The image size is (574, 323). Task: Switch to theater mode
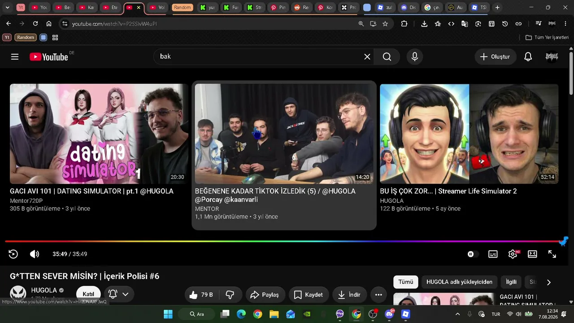[532, 254]
